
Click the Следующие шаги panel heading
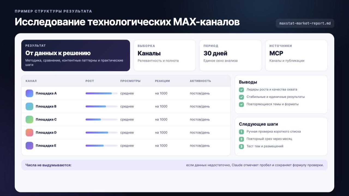tap(258, 124)
